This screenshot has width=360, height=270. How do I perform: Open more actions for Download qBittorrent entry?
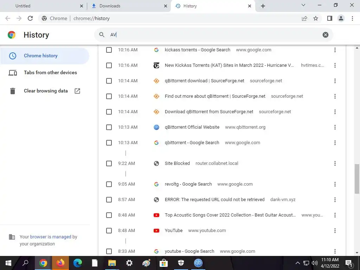(335, 112)
